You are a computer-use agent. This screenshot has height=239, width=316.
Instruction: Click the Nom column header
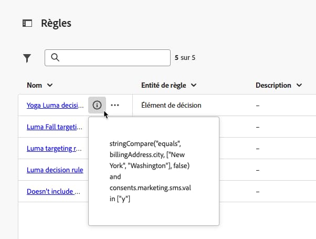[34, 85]
